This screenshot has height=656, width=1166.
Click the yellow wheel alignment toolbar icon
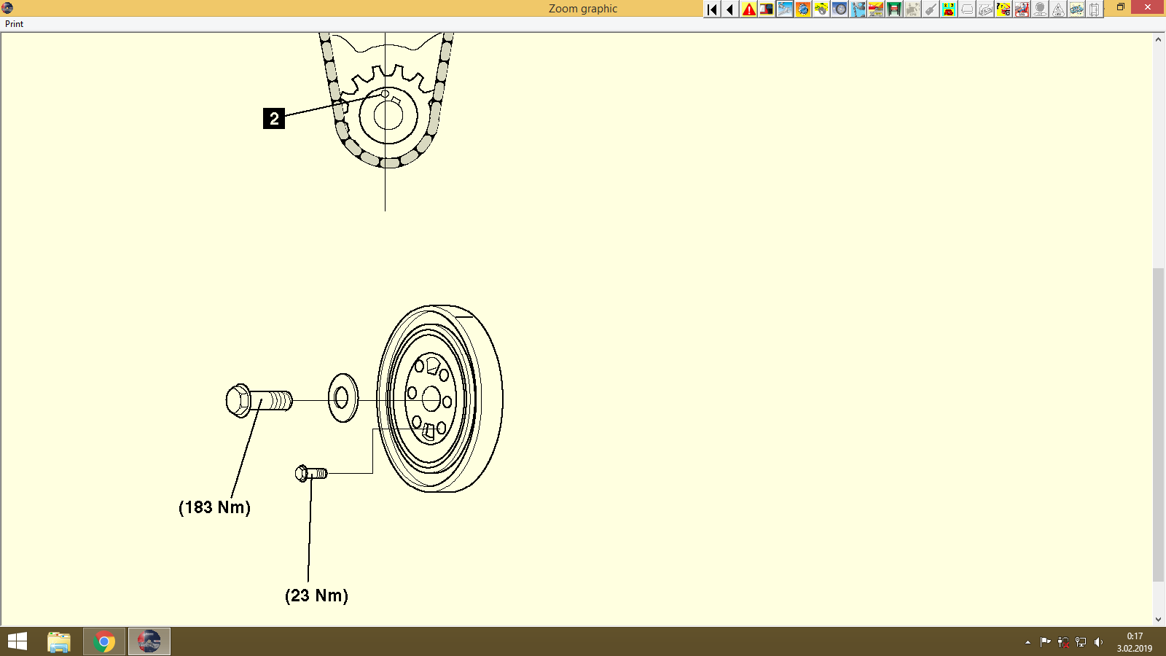coord(822,9)
